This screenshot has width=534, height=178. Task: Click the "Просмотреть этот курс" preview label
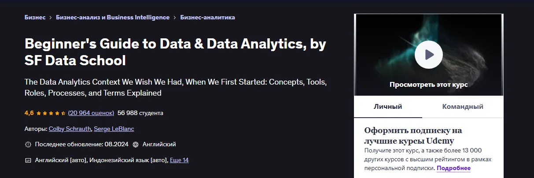(428, 85)
